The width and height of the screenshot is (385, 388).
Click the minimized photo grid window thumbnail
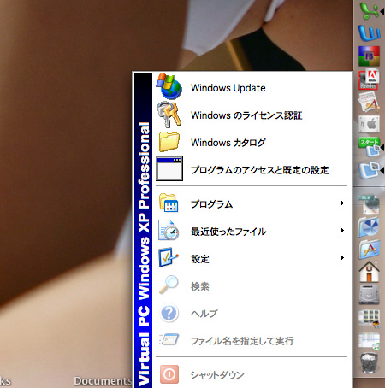tap(369, 318)
